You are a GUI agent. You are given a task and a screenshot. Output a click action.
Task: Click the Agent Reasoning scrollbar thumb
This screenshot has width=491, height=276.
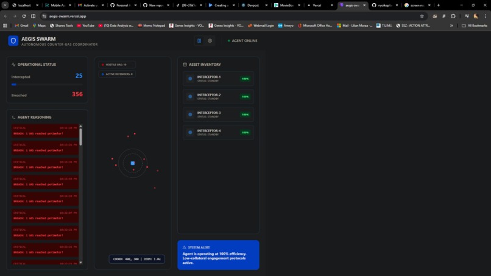(81, 137)
